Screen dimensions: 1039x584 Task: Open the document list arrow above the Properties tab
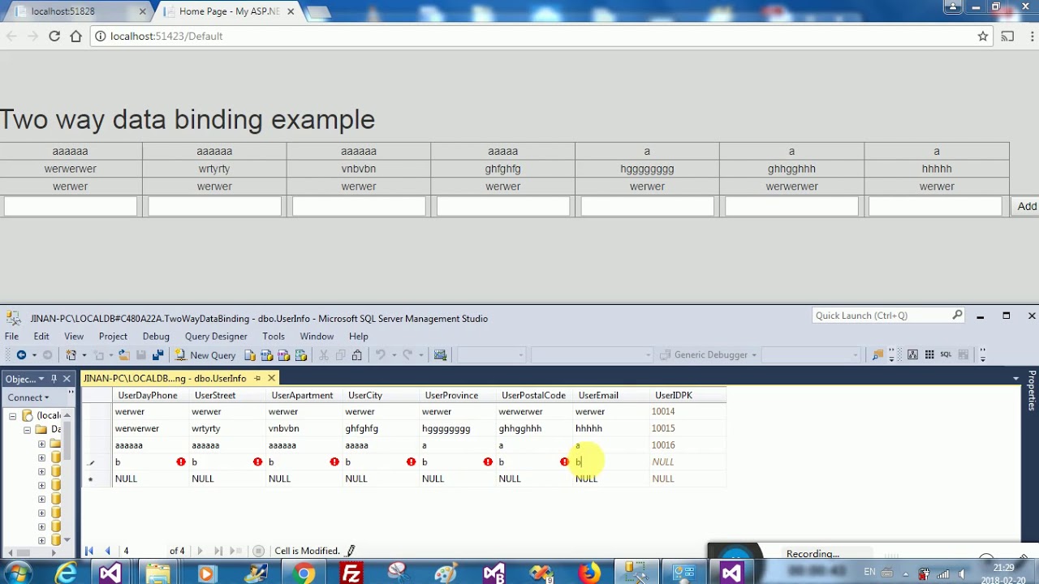pos(1015,379)
